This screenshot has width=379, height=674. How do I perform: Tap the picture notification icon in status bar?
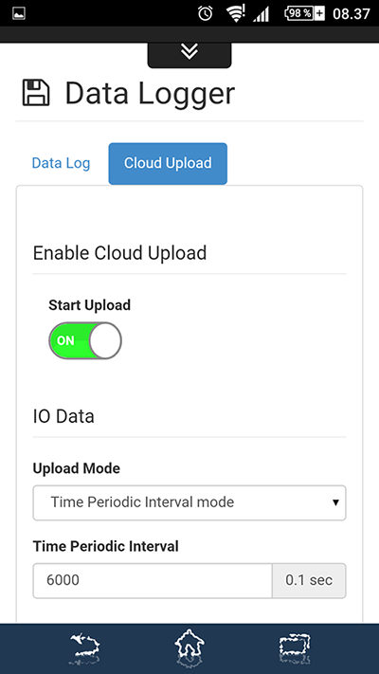click(19, 13)
